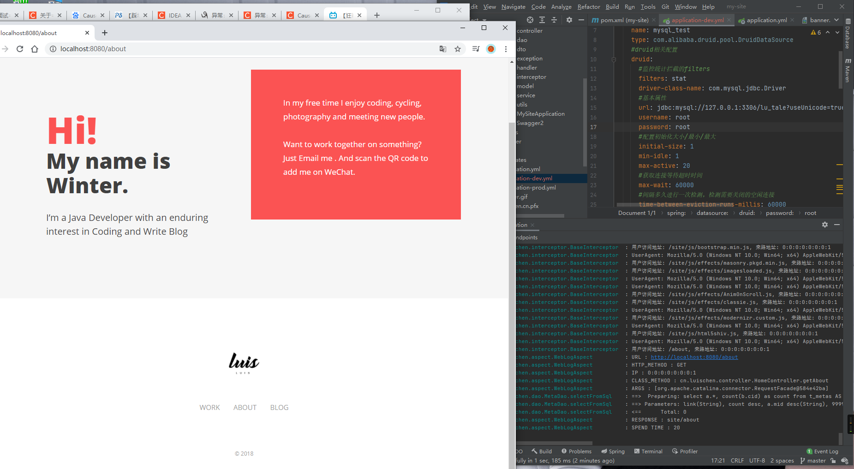Screen dimensions: 854x469
Task: Select the interceptor folder in project tree
Action: pyautogui.click(x=531, y=77)
